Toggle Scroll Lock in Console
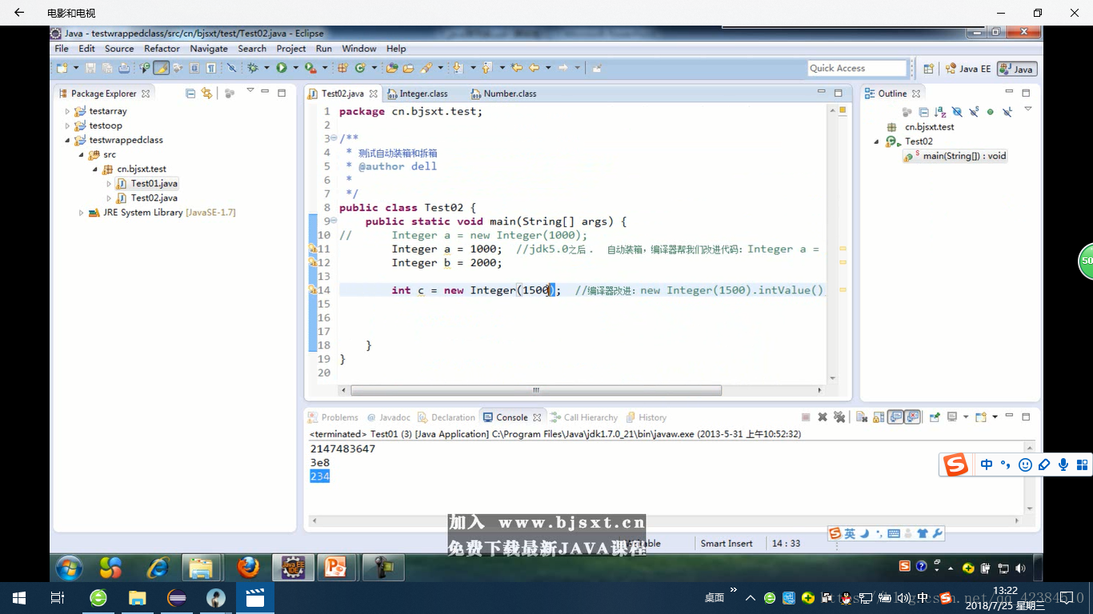 pyautogui.click(x=879, y=417)
